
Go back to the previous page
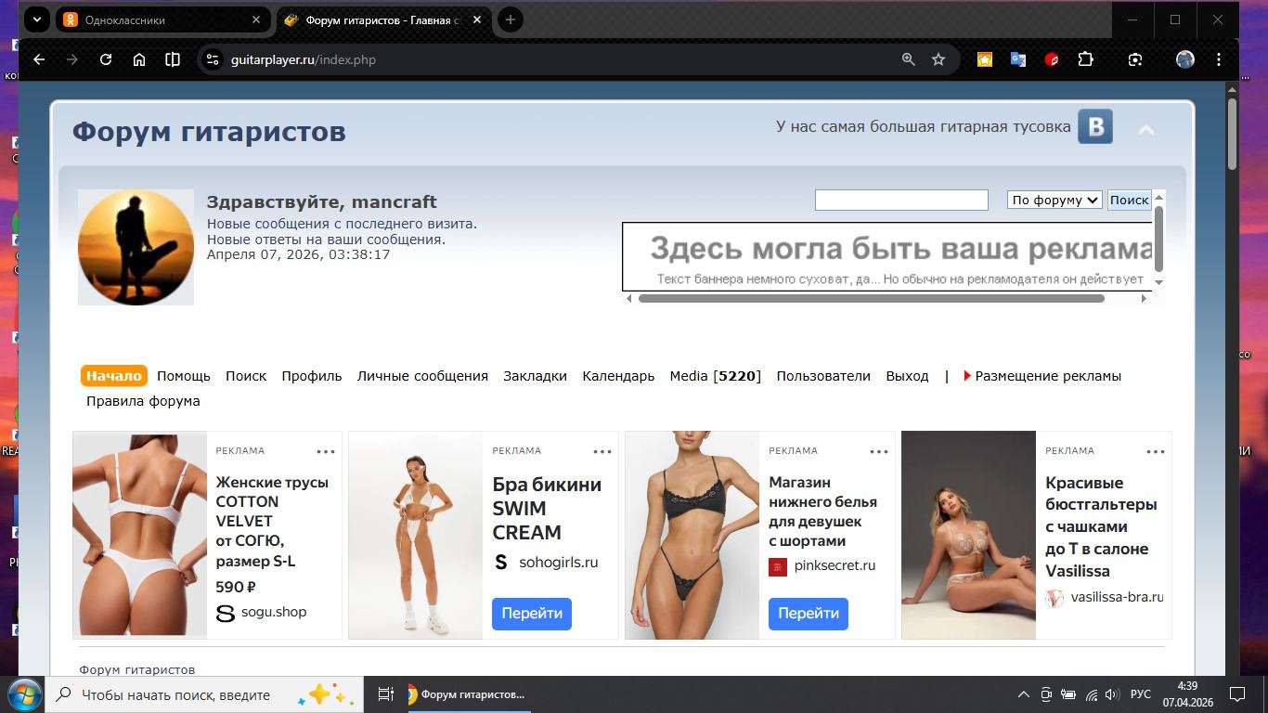(39, 59)
